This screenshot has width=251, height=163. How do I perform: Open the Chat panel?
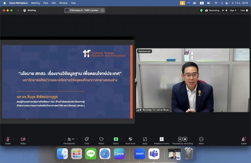(x=87, y=141)
